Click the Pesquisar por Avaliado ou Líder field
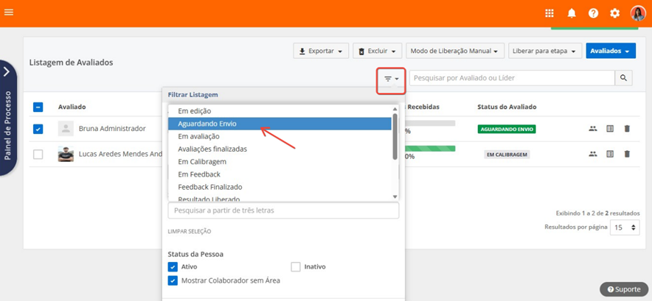 click(512, 78)
